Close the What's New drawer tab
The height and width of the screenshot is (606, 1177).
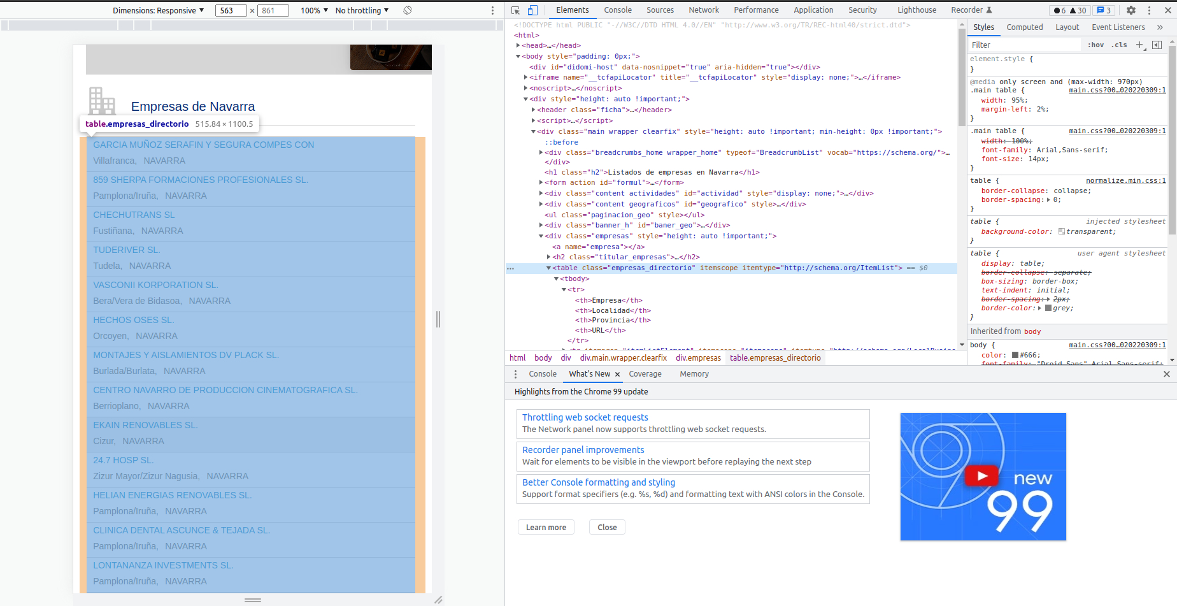(617, 374)
